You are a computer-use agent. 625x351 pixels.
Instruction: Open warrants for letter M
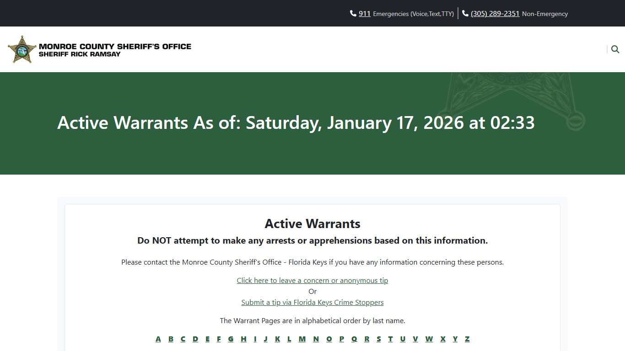click(302, 339)
